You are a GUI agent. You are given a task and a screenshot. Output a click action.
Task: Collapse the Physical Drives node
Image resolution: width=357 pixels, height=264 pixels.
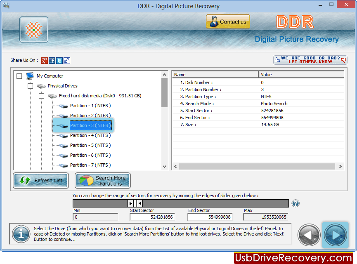[x=30, y=86]
